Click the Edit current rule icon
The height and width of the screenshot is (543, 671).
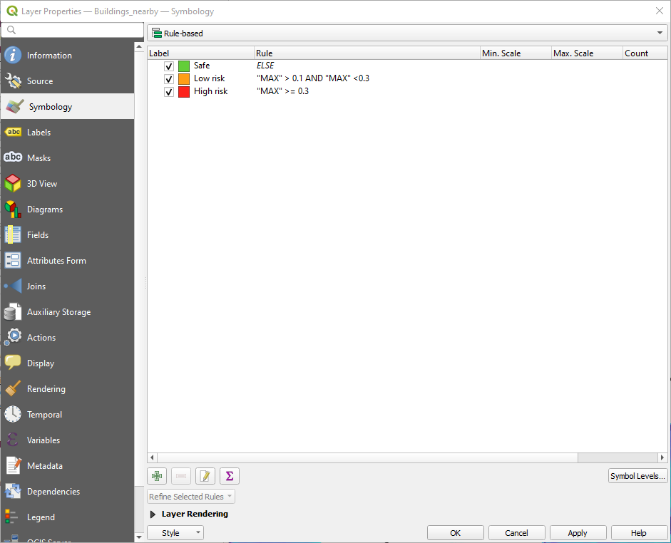tap(205, 476)
